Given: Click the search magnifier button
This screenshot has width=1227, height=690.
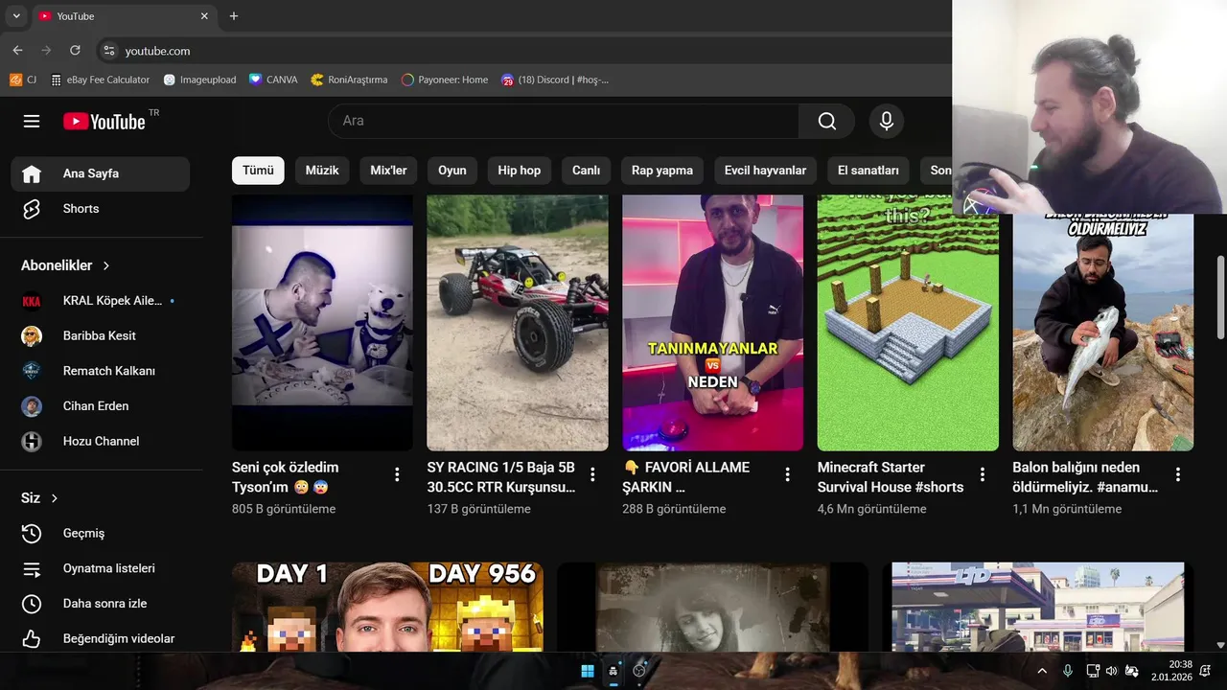Looking at the screenshot, I should pos(826,121).
